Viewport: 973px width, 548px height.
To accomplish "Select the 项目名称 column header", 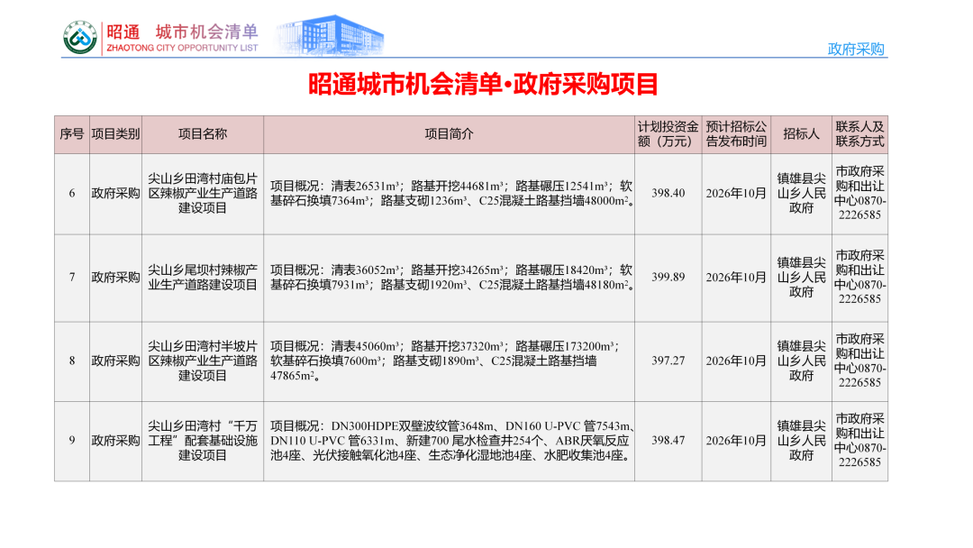I will (x=203, y=134).
